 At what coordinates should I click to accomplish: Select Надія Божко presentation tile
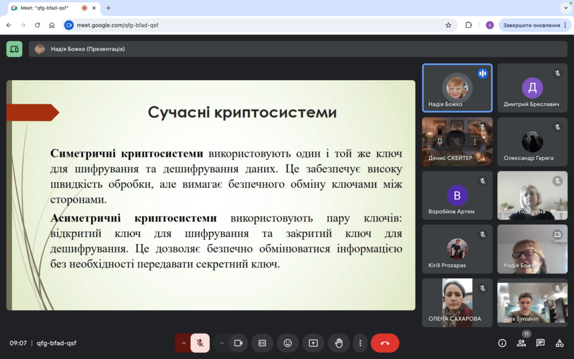point(533,249)
